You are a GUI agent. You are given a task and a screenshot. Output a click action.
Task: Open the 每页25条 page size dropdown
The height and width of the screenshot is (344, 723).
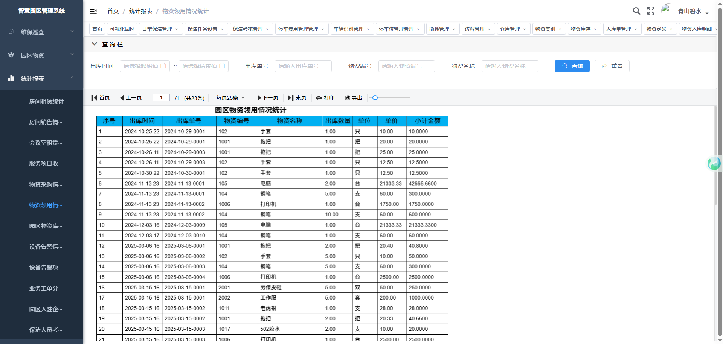click(230, 98)
